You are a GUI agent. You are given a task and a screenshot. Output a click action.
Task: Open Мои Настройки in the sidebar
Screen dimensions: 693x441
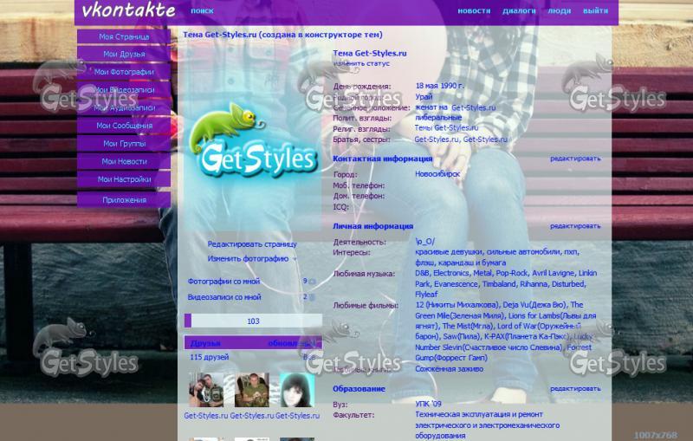[124, 179]
